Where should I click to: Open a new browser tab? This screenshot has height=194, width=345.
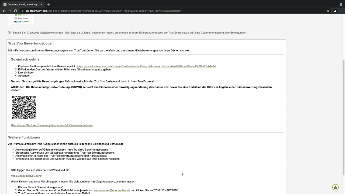(x=49, y=5)
